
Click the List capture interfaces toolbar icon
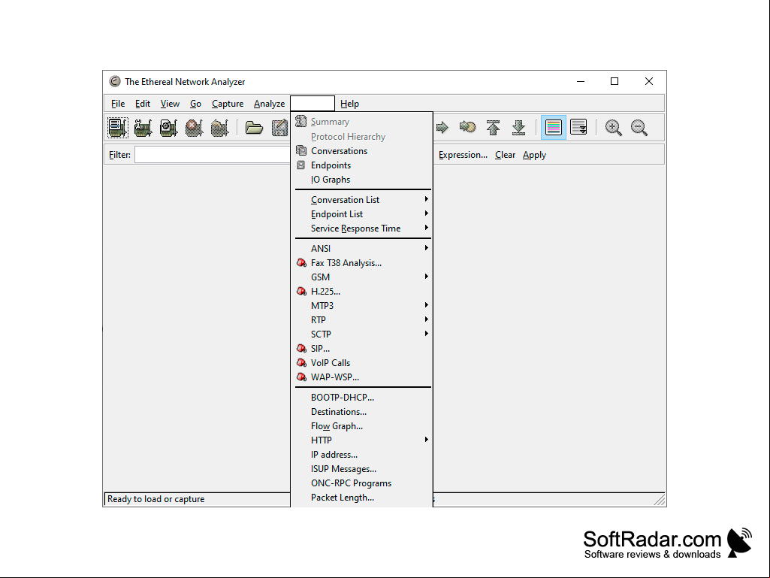click(118, 128)
